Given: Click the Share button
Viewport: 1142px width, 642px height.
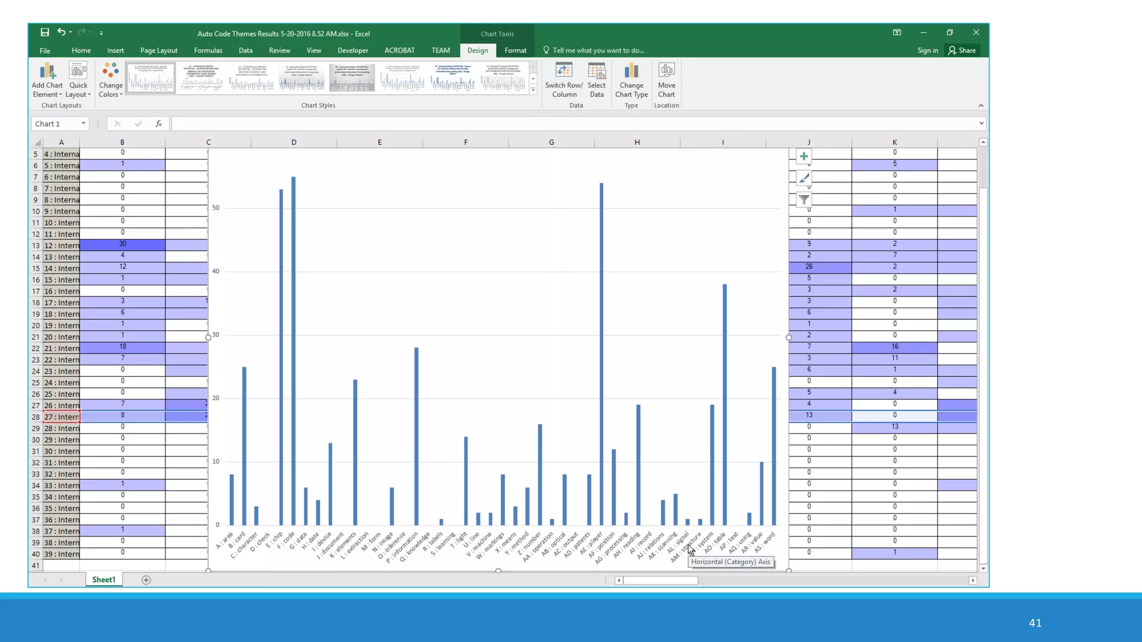Looking at the screenshot, I should pos(962,50).
